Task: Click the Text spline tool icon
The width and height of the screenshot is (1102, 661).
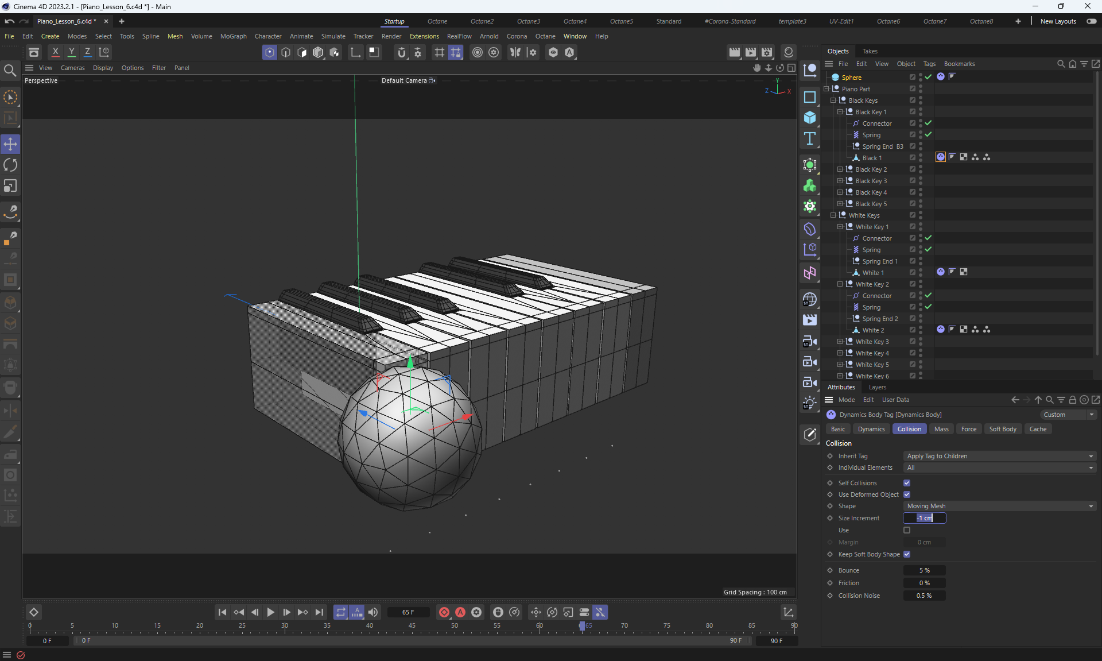Action: [810, 138]
